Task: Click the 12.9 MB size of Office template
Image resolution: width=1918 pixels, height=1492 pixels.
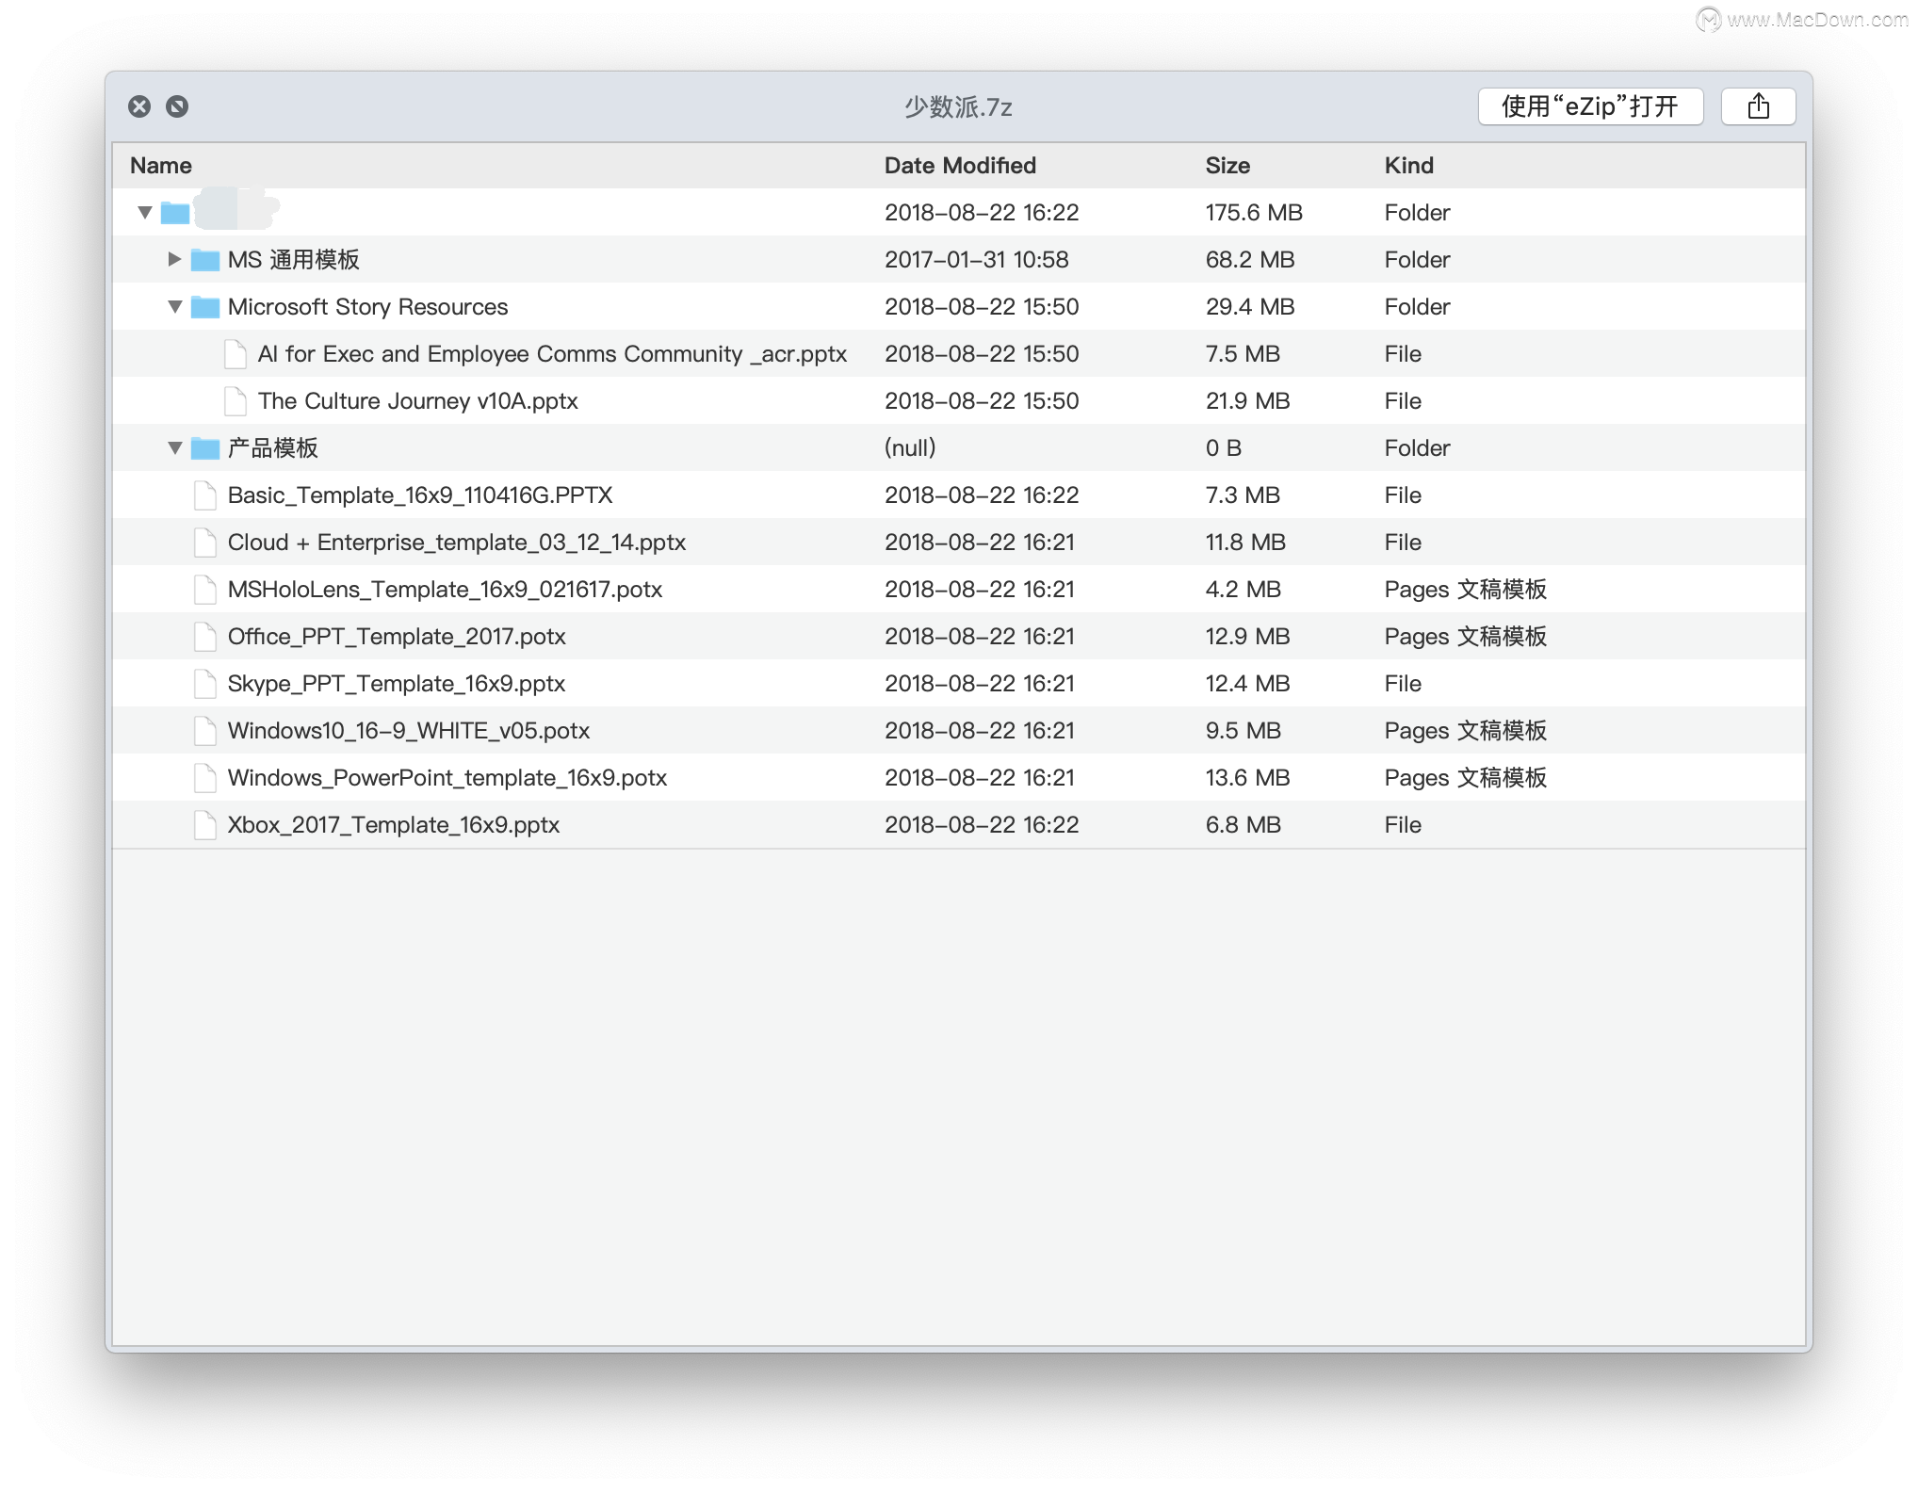Action: pos(1247,637)
